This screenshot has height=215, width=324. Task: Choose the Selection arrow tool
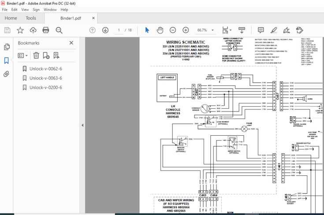[147, 30]
